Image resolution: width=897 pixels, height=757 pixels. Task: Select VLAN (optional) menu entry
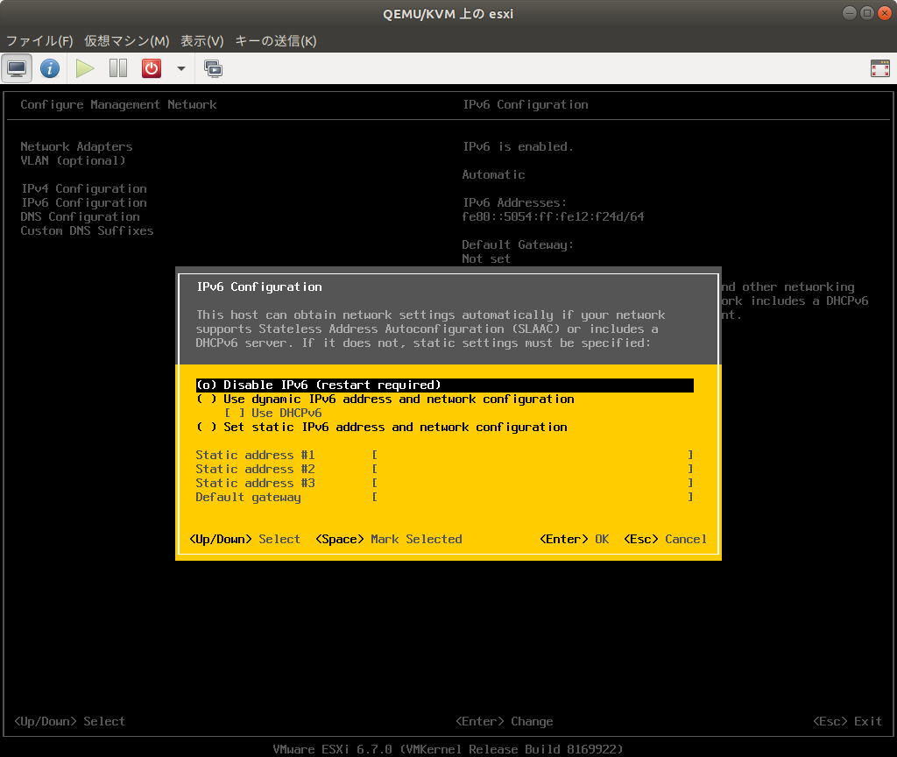coord(73,161)
